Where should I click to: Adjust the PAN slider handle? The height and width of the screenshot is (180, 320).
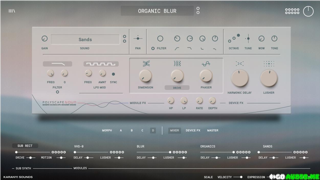[138, 39]
